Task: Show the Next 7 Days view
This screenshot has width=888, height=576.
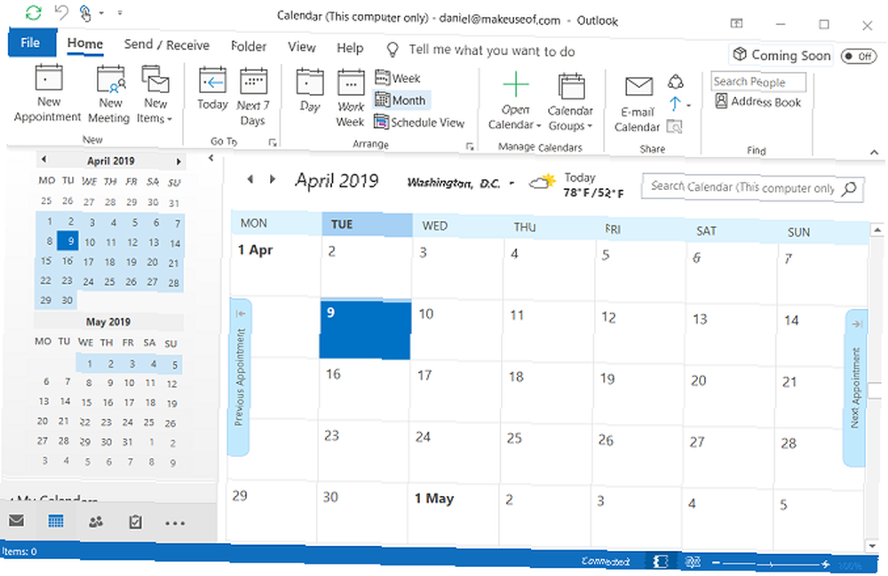Action: click(252, 97)
